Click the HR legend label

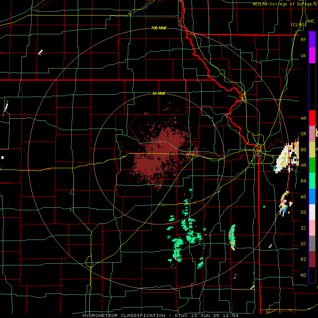[303, 165]
